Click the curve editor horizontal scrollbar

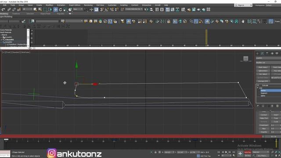[x=155, y=48]
